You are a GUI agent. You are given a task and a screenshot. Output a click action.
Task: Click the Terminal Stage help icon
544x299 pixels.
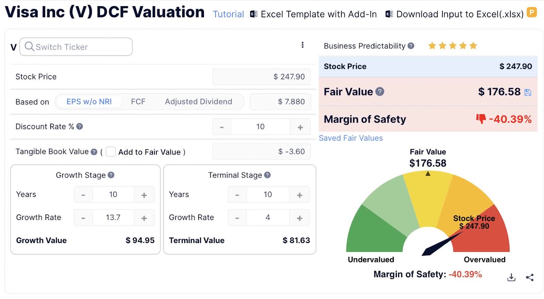click(x=267, y=175)
